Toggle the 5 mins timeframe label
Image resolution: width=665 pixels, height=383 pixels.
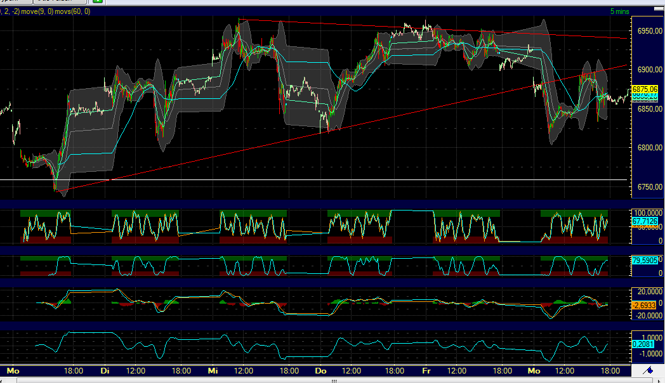coord(621,11)
